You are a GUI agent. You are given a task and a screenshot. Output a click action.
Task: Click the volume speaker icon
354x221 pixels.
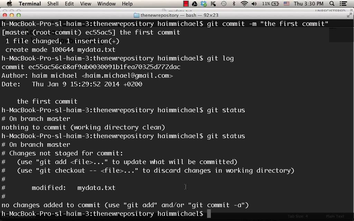click(x=254, y=3)
